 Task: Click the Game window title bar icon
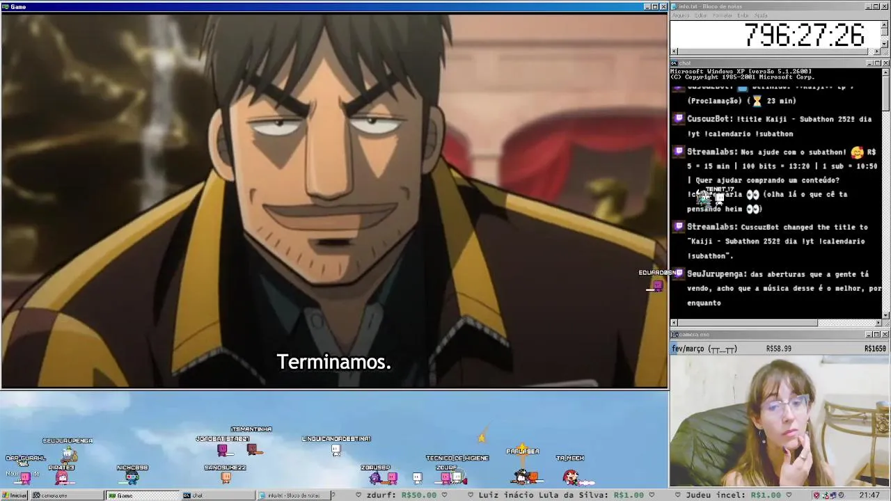coord(6,6)
